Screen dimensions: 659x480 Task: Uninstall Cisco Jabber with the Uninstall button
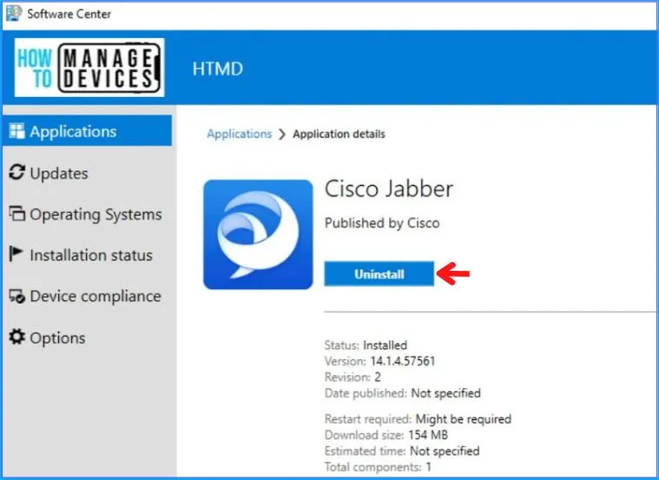(379, 274)
